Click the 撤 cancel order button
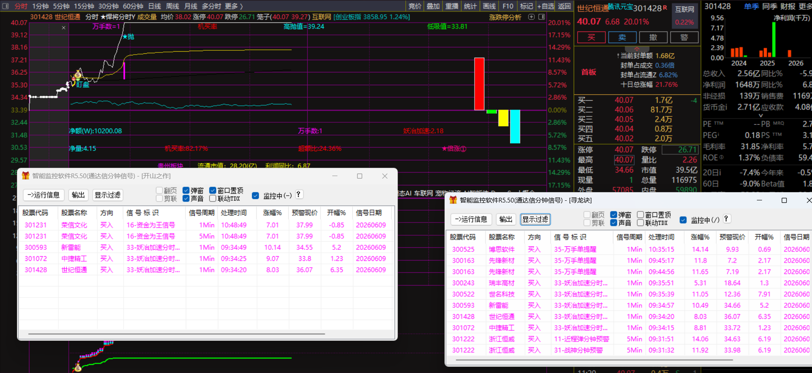The image size is (812, 373). coord(654,38)
